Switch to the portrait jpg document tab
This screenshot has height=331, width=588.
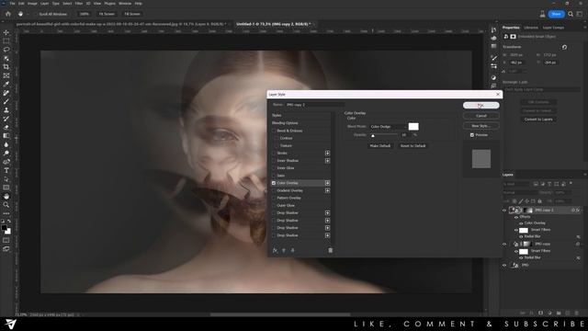pyautogui.click(x=120, y=24)
